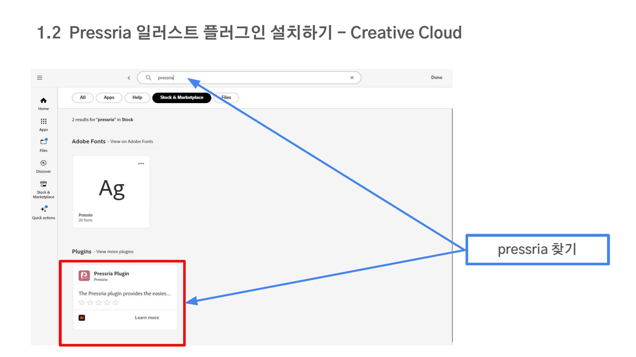This screenshot has width=636, height=357.
Task: Click the Plugins section heading
Action: tap(81, 251)
